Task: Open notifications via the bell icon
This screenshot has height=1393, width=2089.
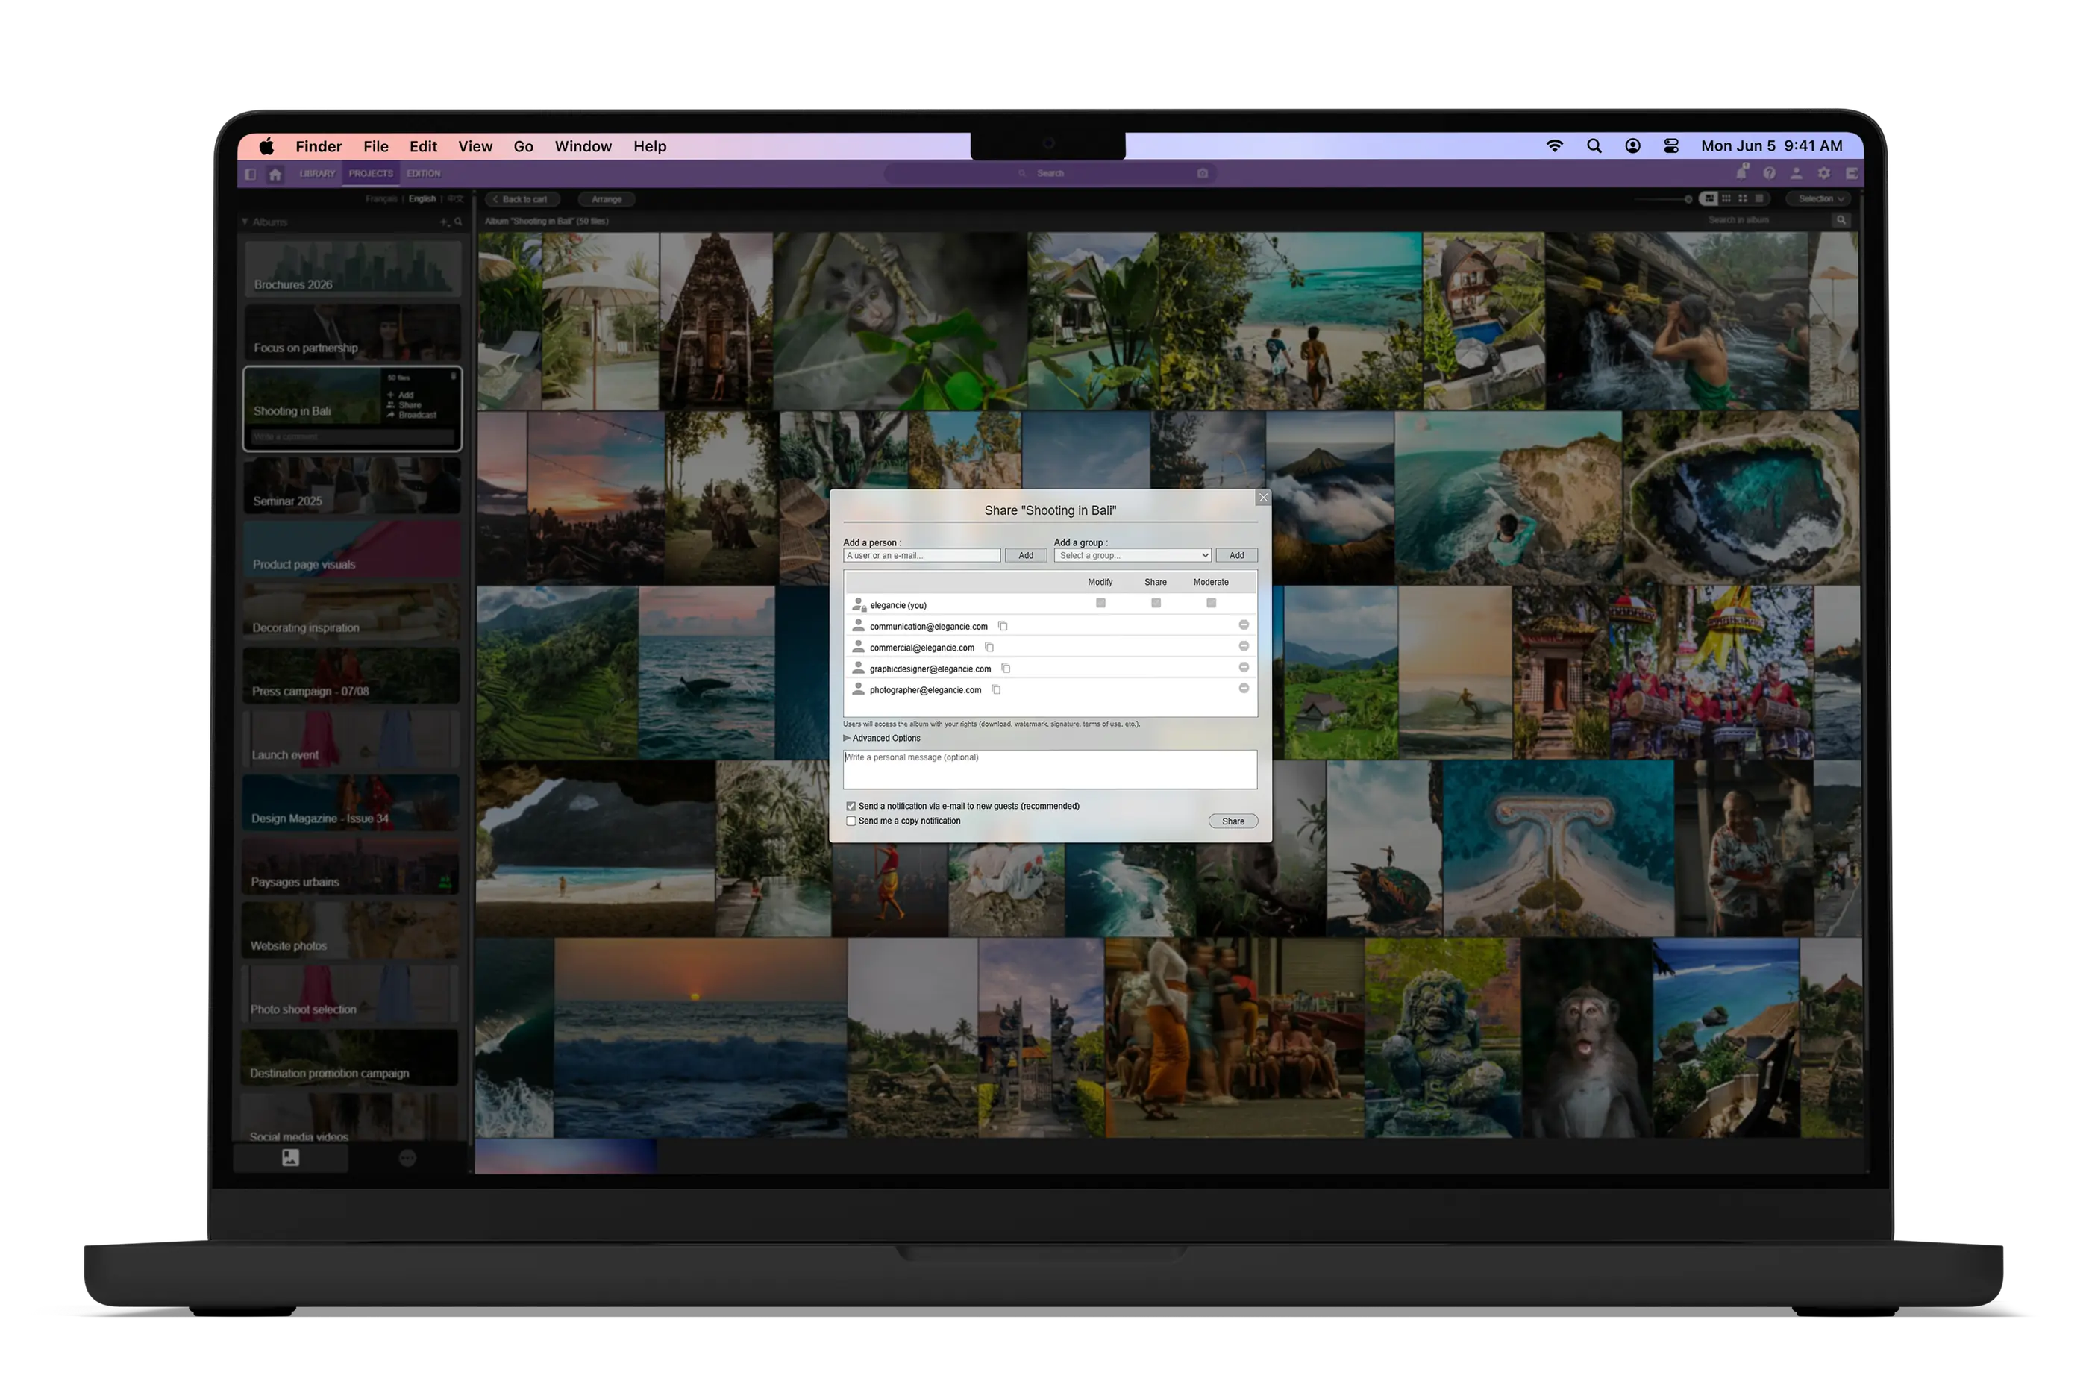Action: tap(1742, 174)
